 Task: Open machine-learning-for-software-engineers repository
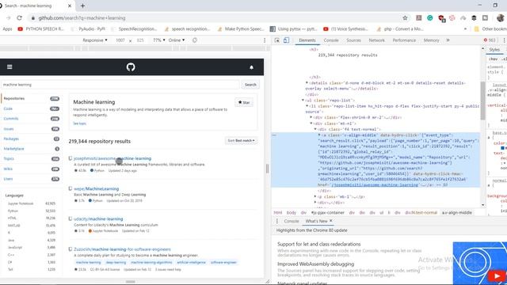pyautogui.click(x=122, y=249)
